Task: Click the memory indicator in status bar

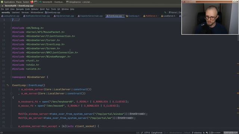Action: click(x=231, y=133)
